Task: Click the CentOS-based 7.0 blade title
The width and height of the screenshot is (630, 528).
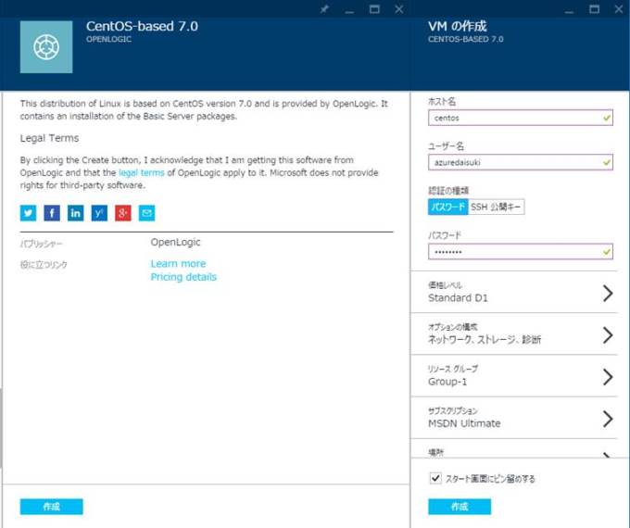Action: tap(142, 26)
